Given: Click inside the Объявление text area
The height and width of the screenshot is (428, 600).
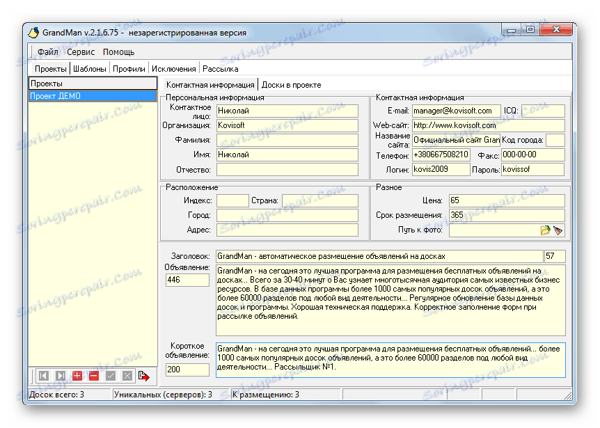Looking at the screenshot, I should click(x=390, y=300).
